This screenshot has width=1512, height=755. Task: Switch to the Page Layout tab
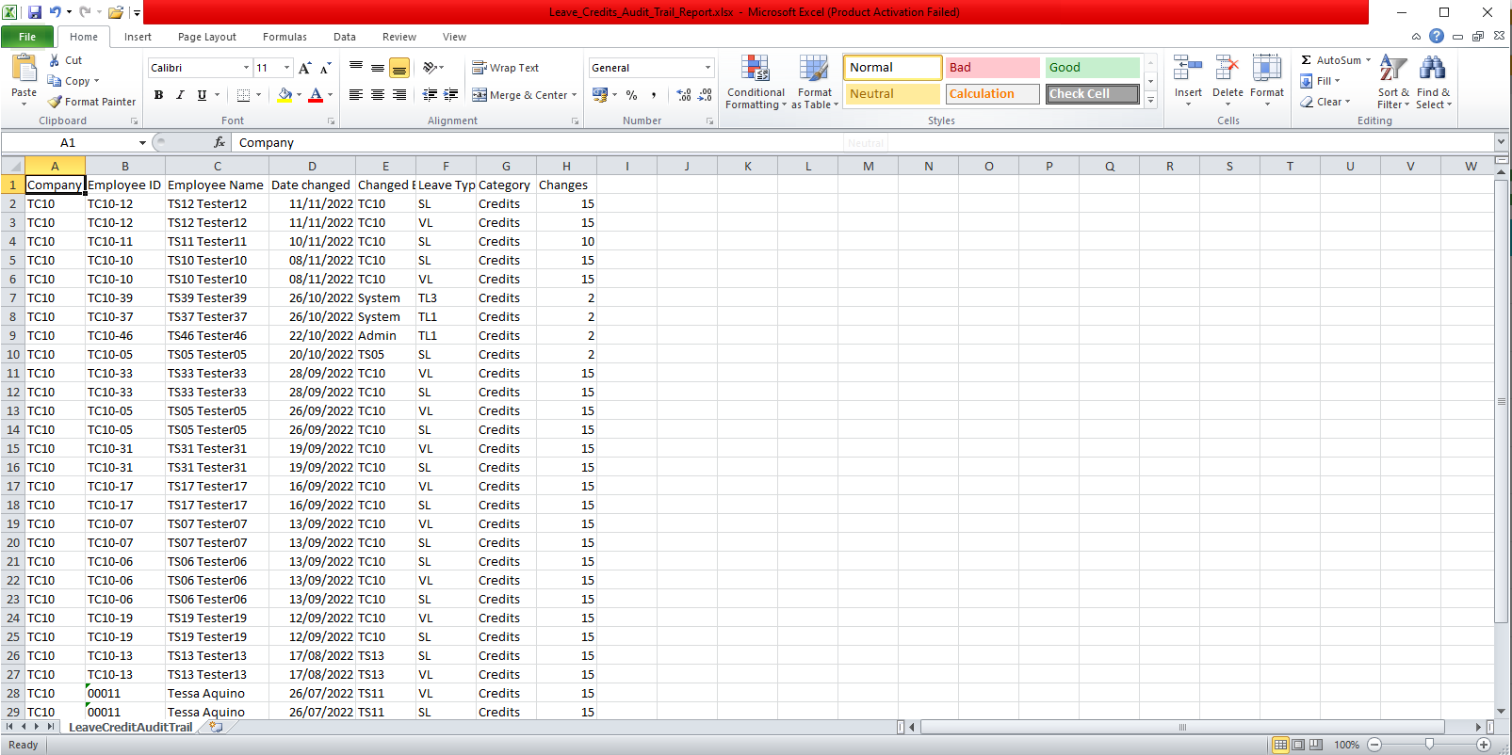pos(207,37)
